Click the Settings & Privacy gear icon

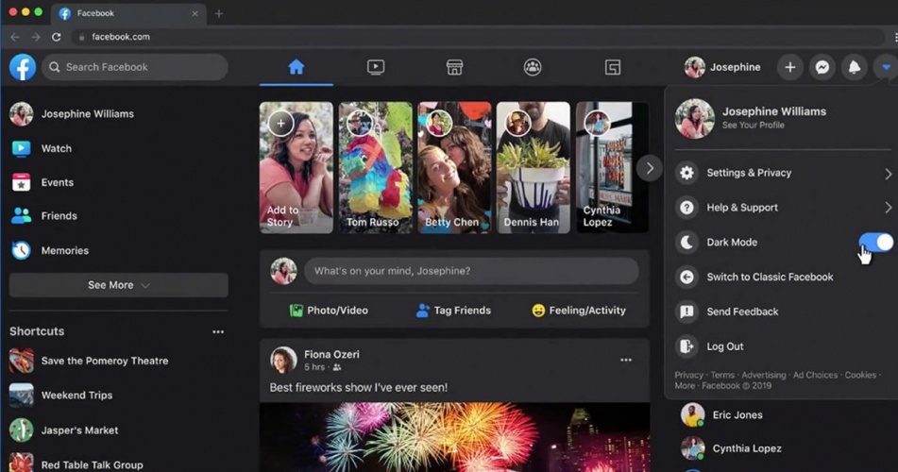[x=686, y=173]
